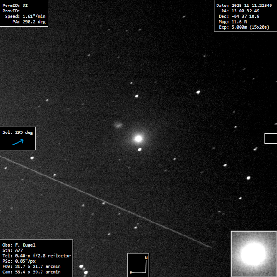Click the N/E compass orientation indicator

138,265
